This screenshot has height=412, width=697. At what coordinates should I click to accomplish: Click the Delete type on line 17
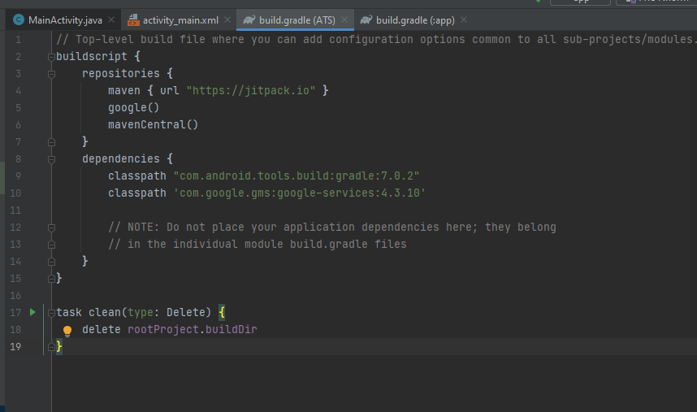pyautogui.click(x=185, y=312)
